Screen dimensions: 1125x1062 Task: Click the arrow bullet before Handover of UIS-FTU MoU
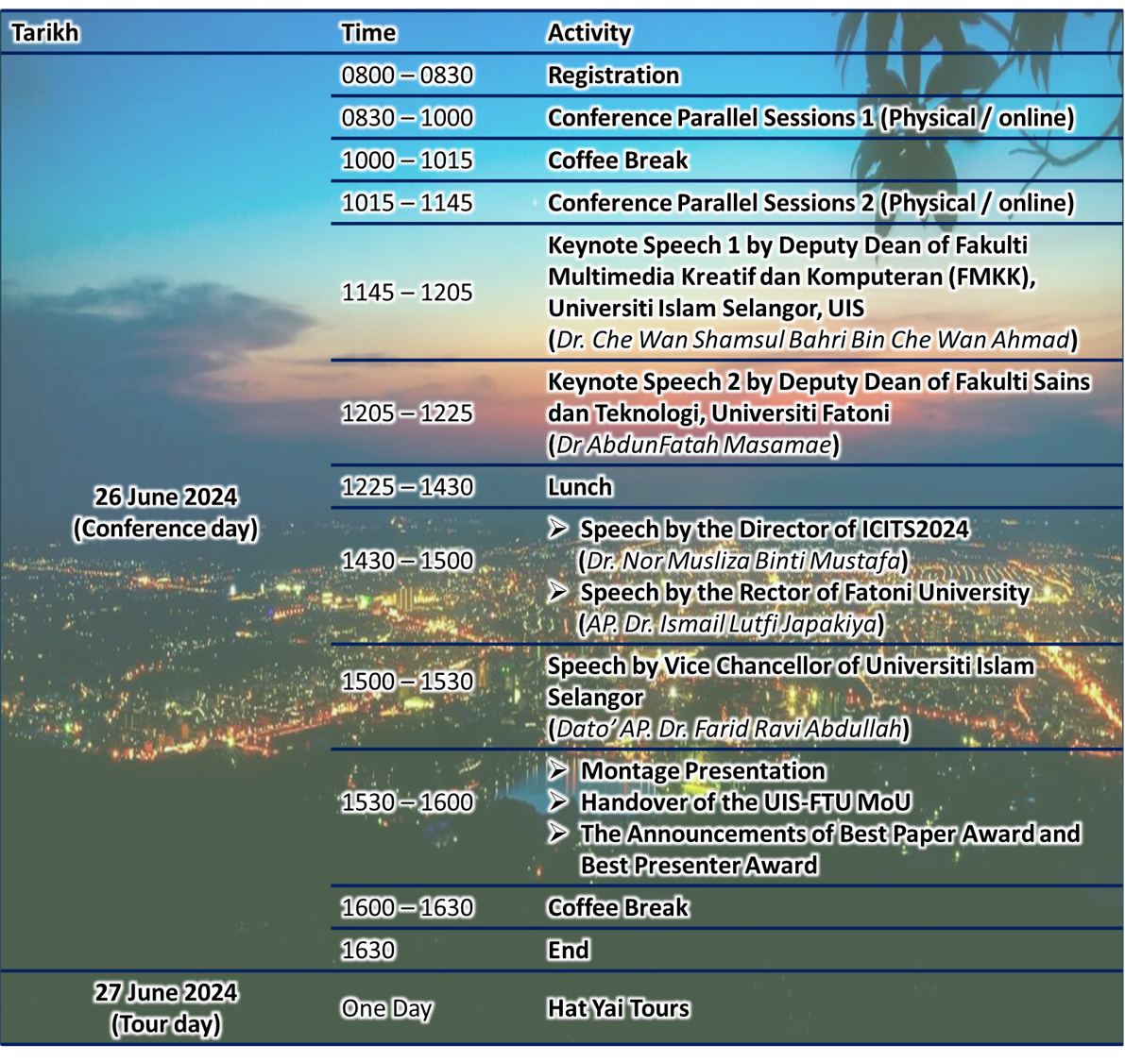pyautogui.click(x=558, y=801)
